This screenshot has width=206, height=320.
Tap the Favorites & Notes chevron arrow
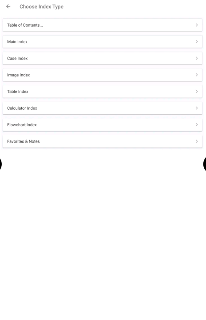tap(197, 141)
